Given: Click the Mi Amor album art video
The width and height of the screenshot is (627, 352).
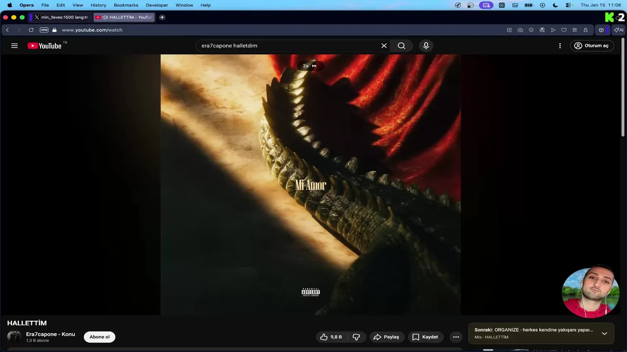Looking at the screenshot, I should point(311,185).
